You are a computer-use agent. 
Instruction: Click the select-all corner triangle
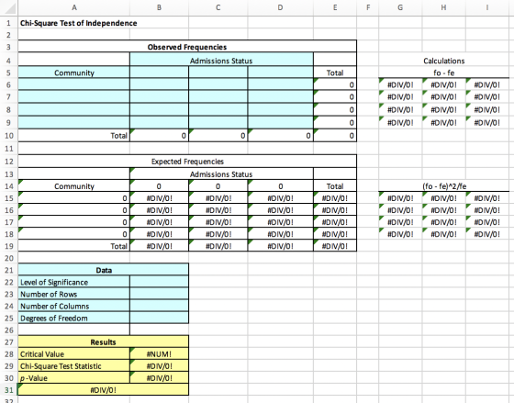[9, 7]
